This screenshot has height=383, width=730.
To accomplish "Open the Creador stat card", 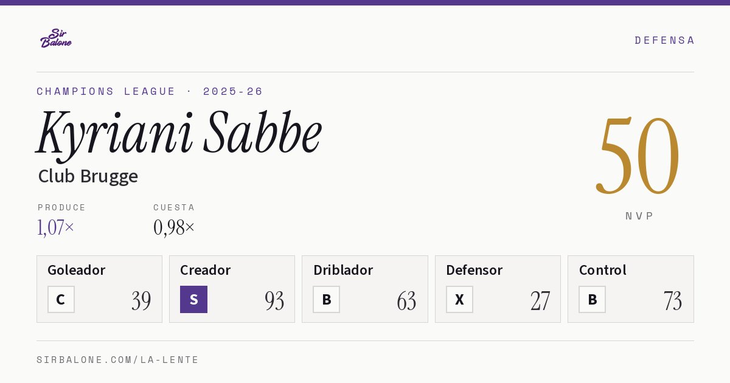I will (x=232, y=289).
